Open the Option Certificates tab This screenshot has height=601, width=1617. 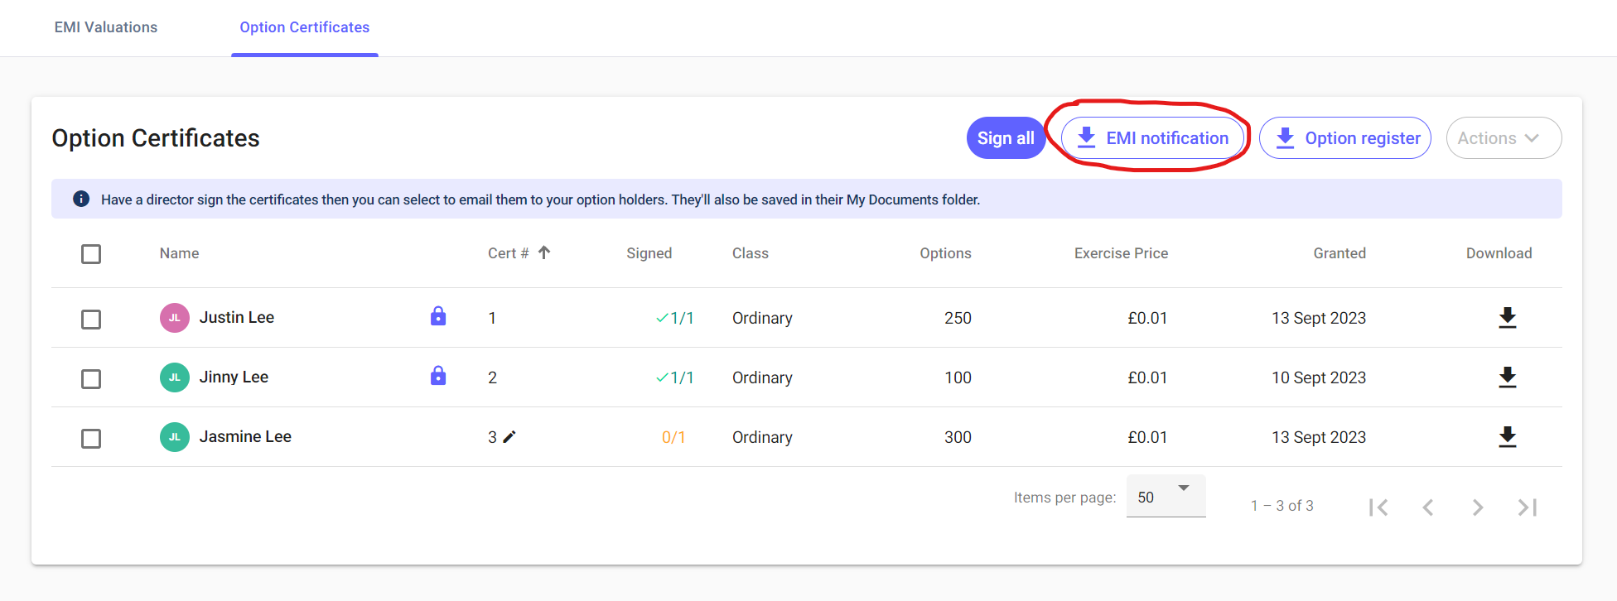[x=305, y=27]
